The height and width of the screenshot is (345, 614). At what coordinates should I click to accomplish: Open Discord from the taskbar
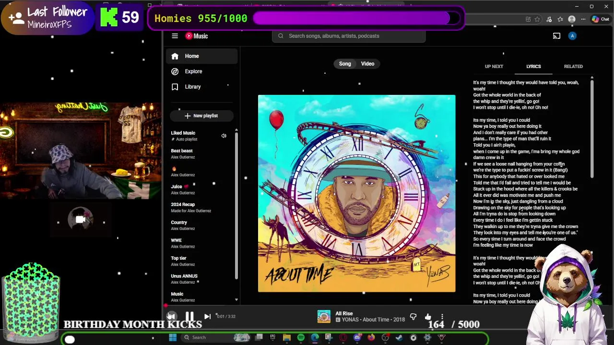pyautogui.click(x=357, y=337)
